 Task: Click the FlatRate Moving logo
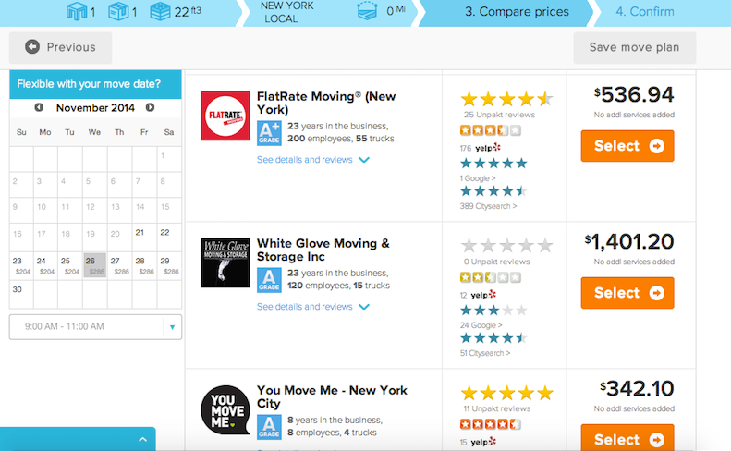click(225, 116)
